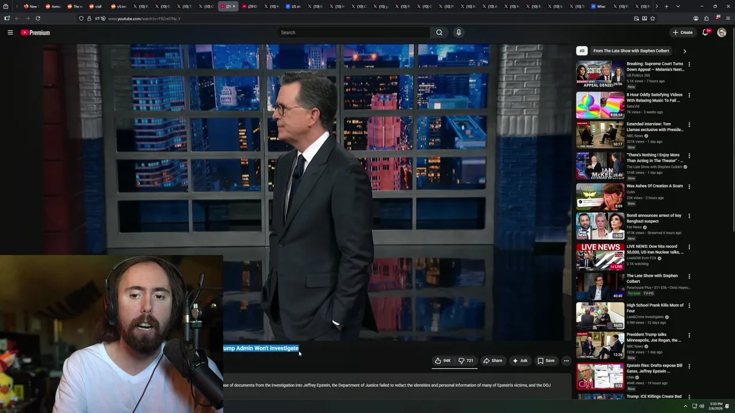
Task: Open options for Breaking: Supreme Court video
Action: tap(689, 64)
